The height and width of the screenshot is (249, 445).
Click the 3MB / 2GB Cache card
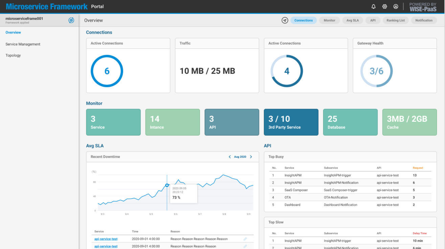(409, 122)
